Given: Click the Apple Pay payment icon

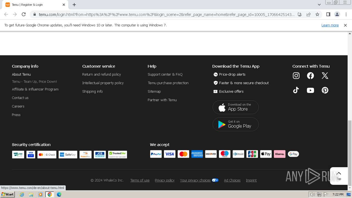Looking at the screenshot, I should (266, 154).
